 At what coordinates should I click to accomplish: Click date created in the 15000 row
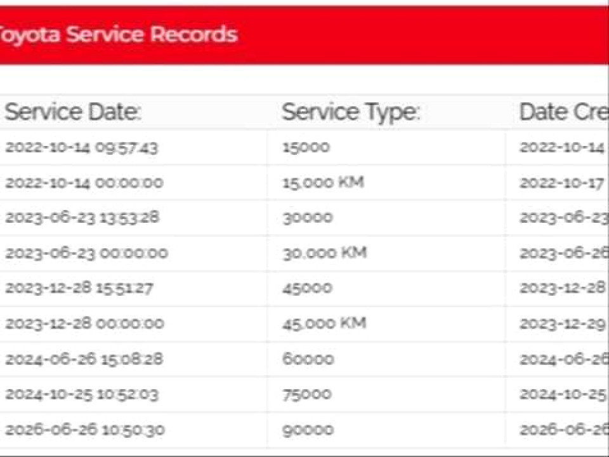[562, 148]
